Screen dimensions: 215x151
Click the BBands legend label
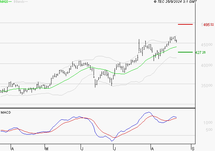coord(19,2)
